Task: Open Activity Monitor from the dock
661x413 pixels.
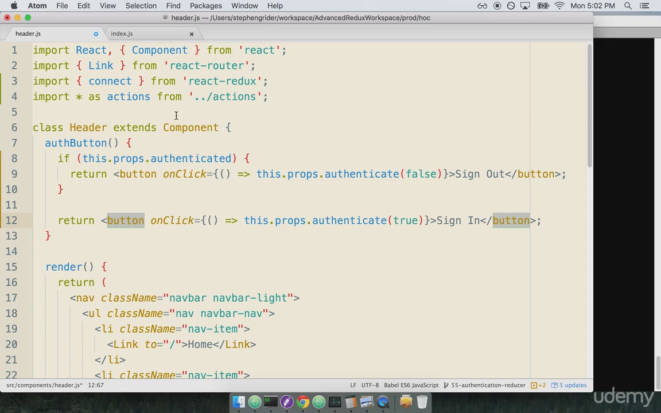Action: click(335, 402)
